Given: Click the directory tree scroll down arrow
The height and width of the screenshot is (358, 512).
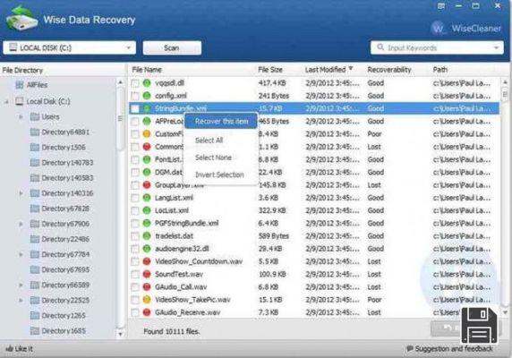Looking at the screenshot, I should 120,334.
